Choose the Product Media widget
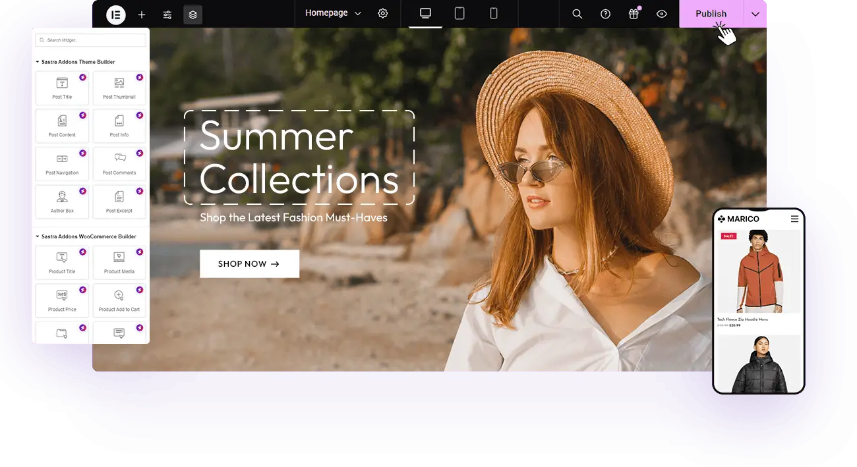 pyautogui.click(x=119, y=261)
